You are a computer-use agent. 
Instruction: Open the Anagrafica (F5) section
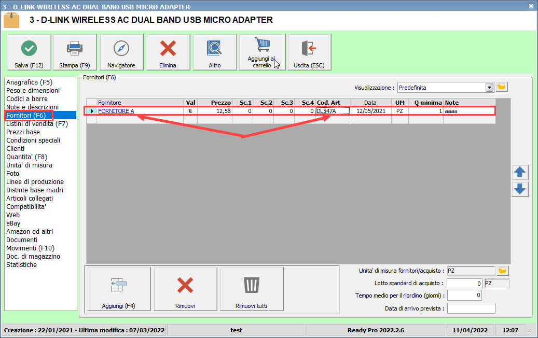coord(29,82)
